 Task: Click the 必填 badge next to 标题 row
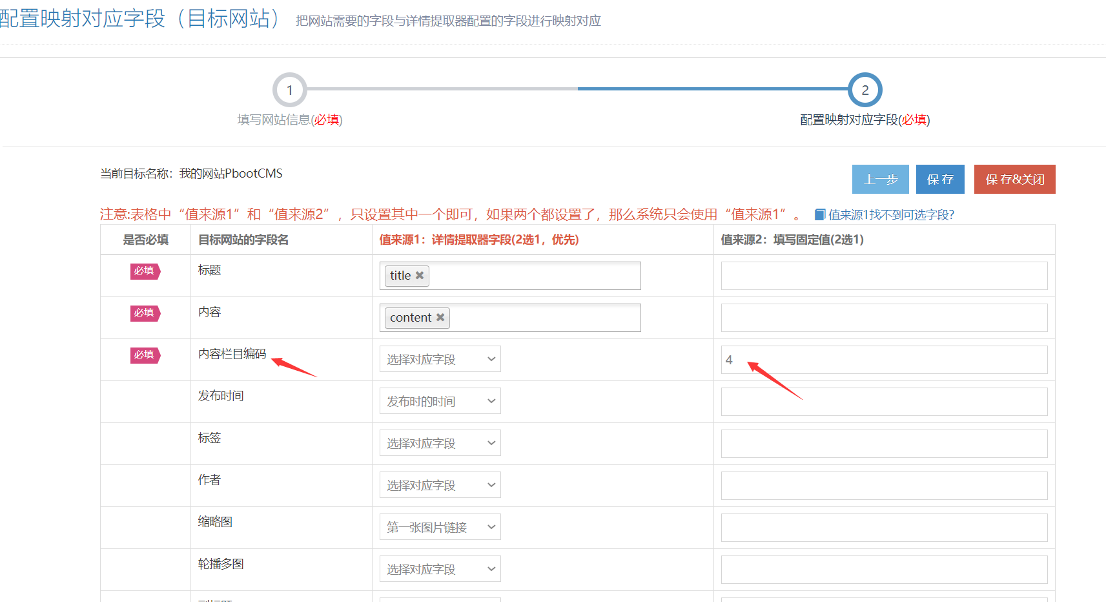pos(145,271)
